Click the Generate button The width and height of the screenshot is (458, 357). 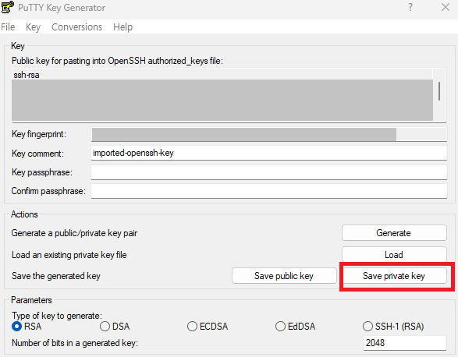394,232
